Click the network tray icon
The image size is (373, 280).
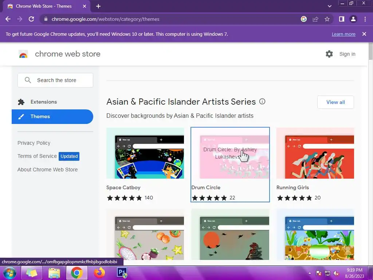[x=327, y=273]
